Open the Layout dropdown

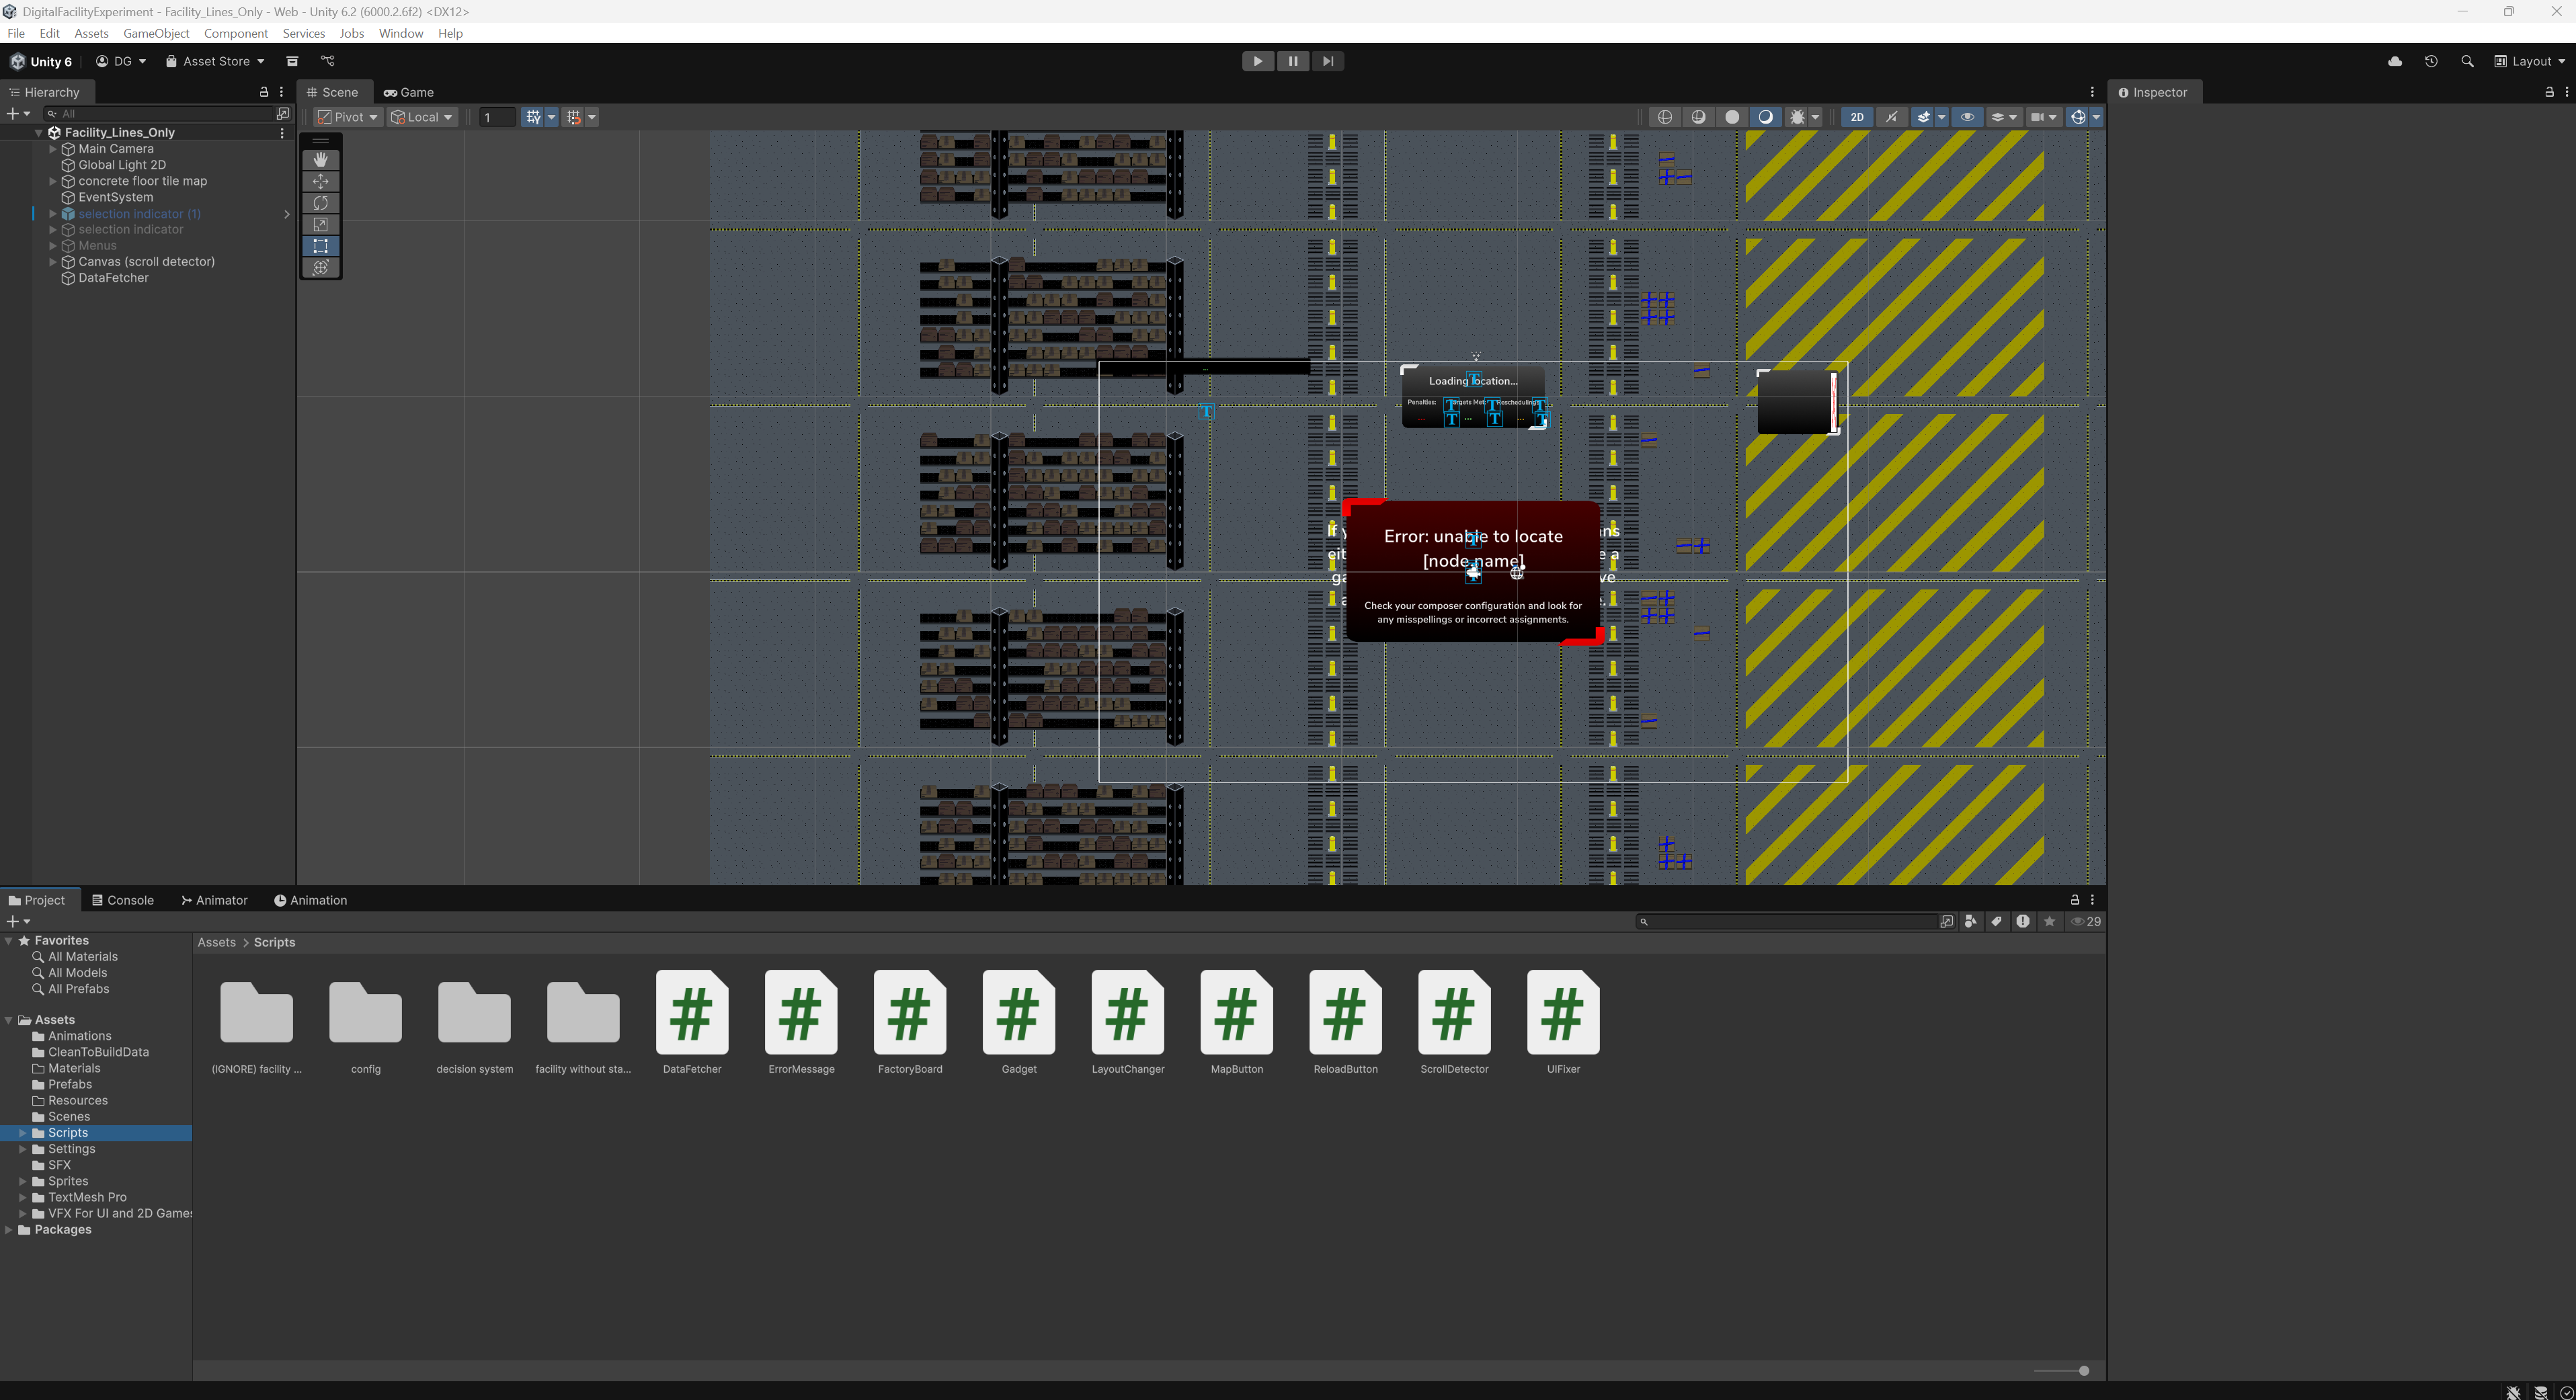pyautogui.click(x=2530, y=61)
